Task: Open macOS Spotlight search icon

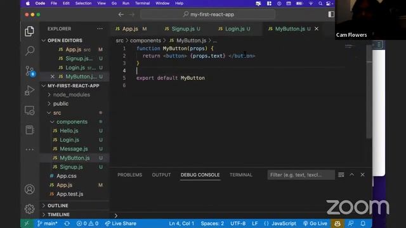Action: click(320, 3)
